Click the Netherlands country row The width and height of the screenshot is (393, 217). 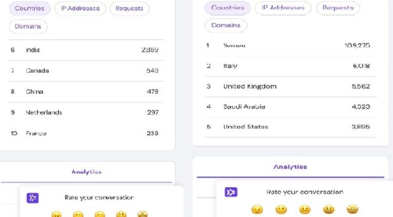coord(86,112)
